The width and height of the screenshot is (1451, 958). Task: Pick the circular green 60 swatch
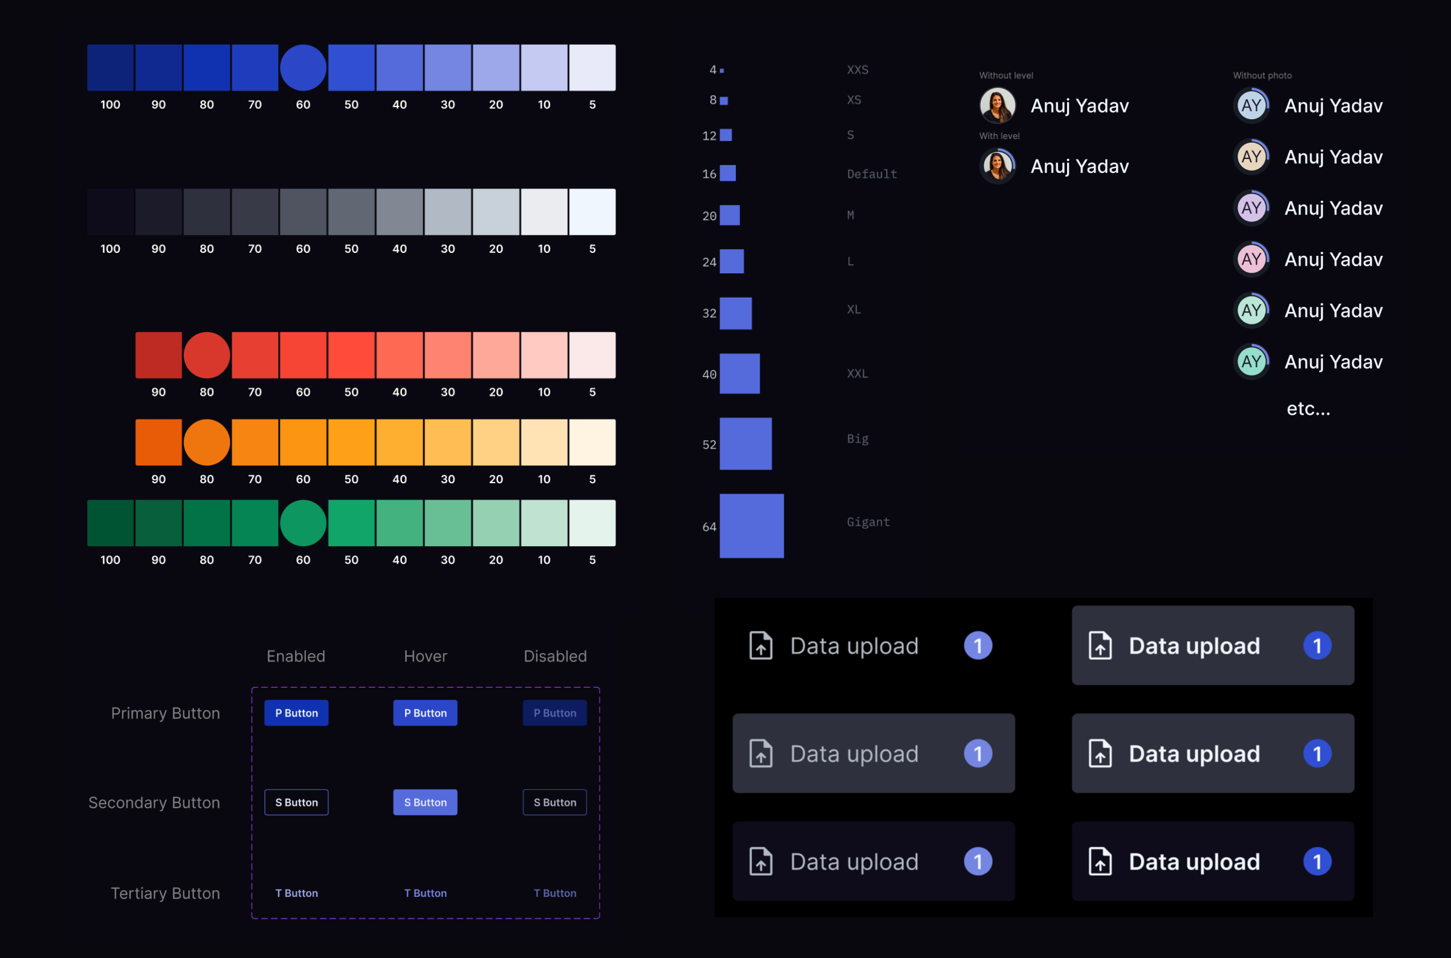[x=303, y=523]
